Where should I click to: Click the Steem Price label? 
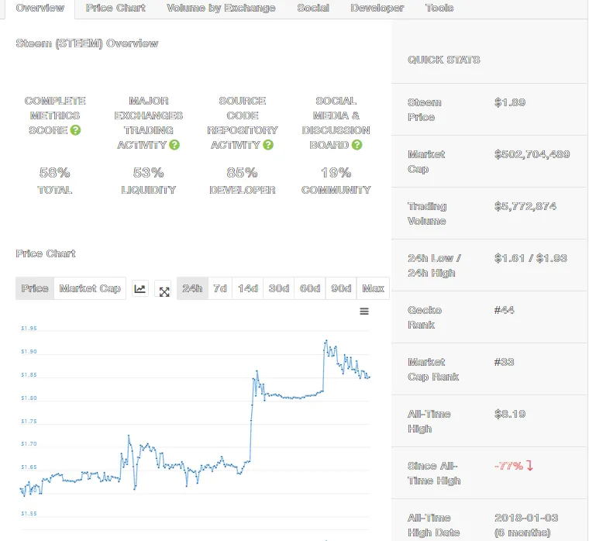425,110
